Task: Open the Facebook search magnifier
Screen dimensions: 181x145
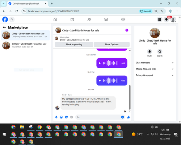Action: tap(12, 19)
